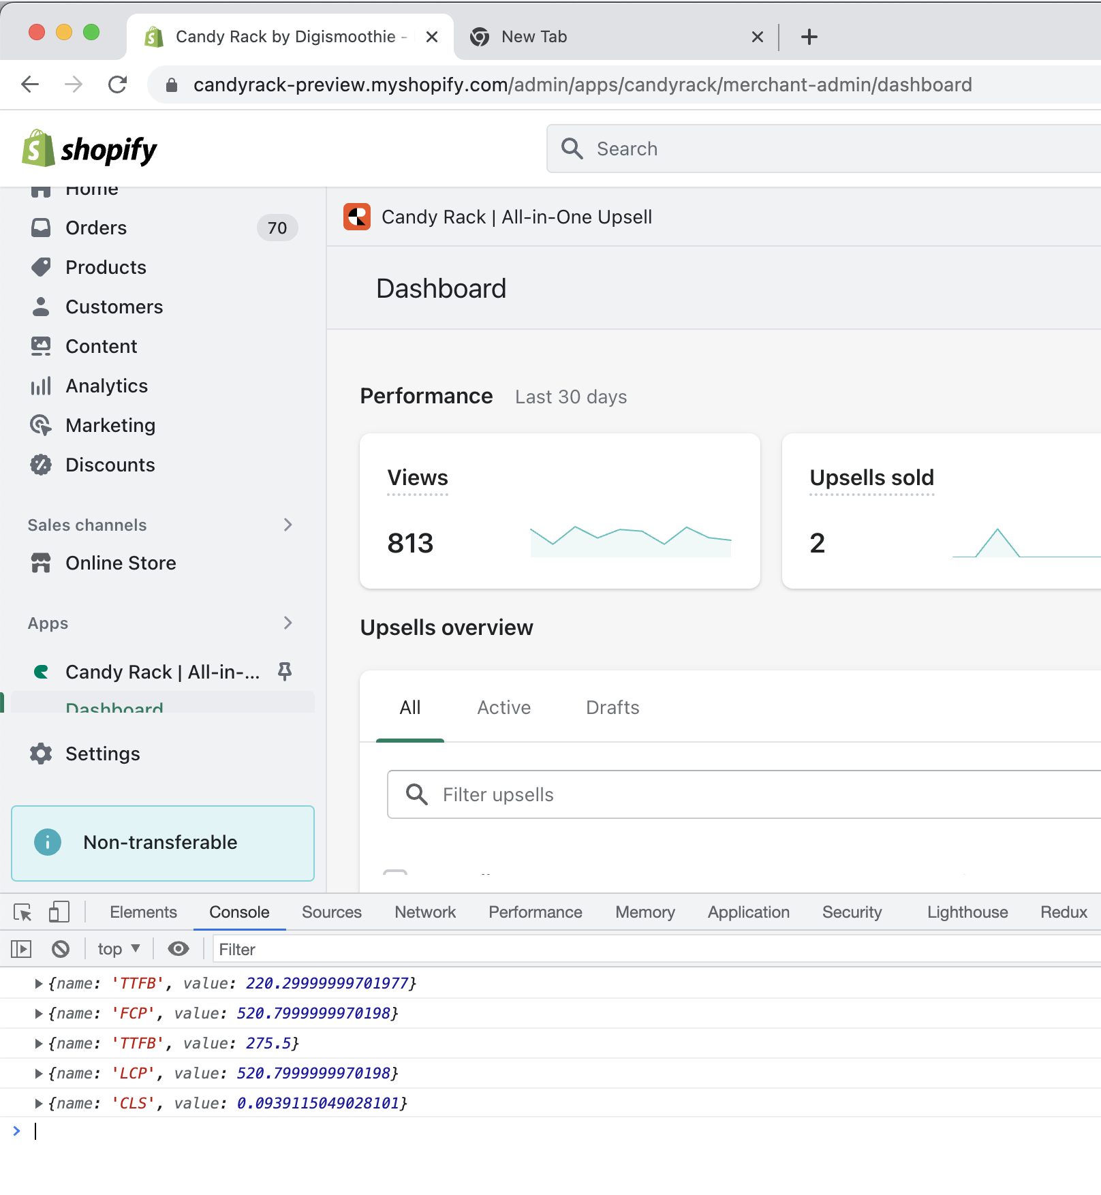Expand the Sales channels section
The image size is (1101, 1195).
coord(288,525)
